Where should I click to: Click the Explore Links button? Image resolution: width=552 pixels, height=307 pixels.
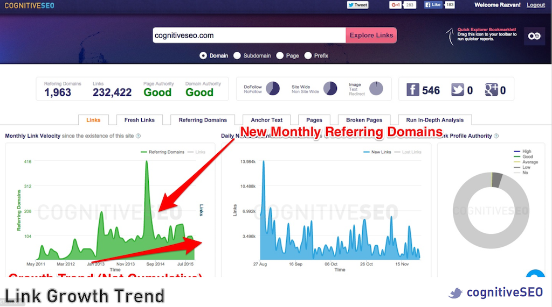371,35
